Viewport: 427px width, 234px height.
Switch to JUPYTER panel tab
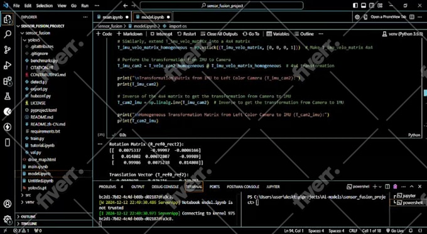(x=273, y=187)
